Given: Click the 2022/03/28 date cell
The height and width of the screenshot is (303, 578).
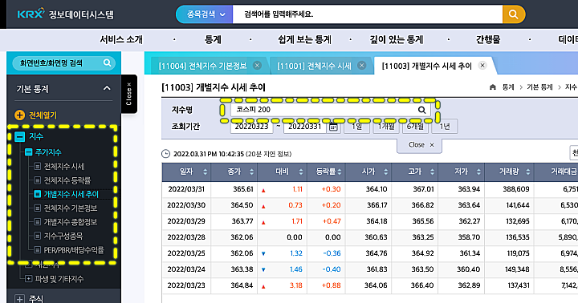Looking at the screenshot, I should click(x=186, y=237).
